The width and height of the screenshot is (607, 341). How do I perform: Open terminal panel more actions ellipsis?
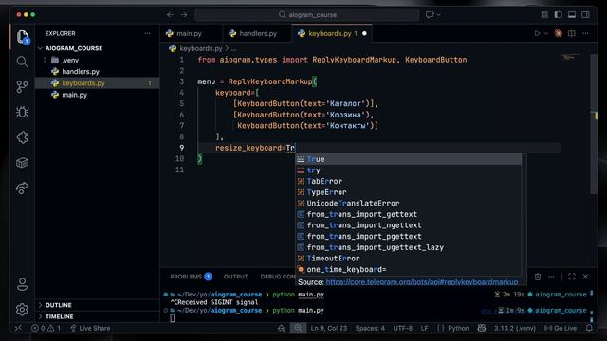(x=551, y=277)
